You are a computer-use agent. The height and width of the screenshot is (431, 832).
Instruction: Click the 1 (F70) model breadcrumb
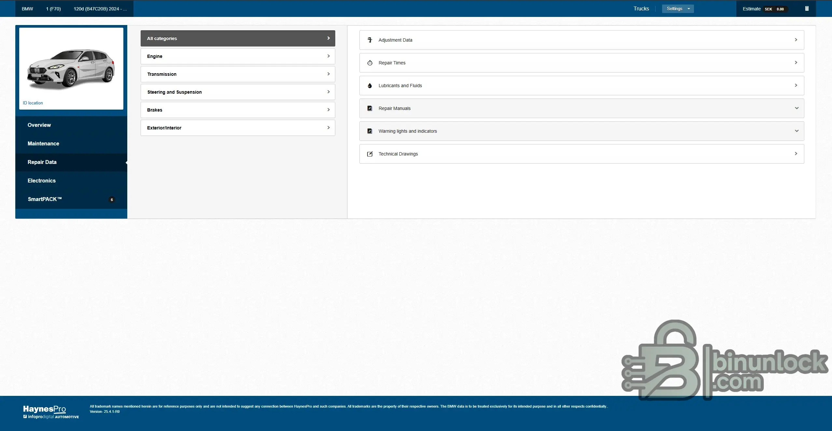(53, 9)
